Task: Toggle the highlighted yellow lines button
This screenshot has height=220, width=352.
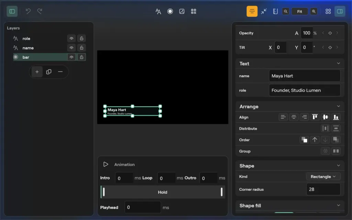Action: (x=252, y=11)
